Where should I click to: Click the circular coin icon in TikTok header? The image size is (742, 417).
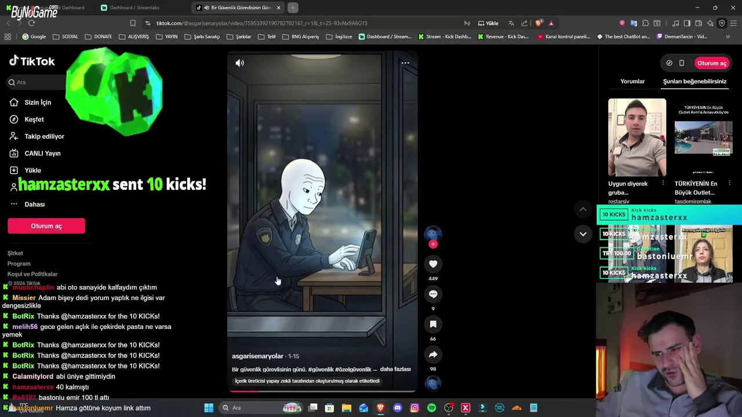[x=669, y=63]
